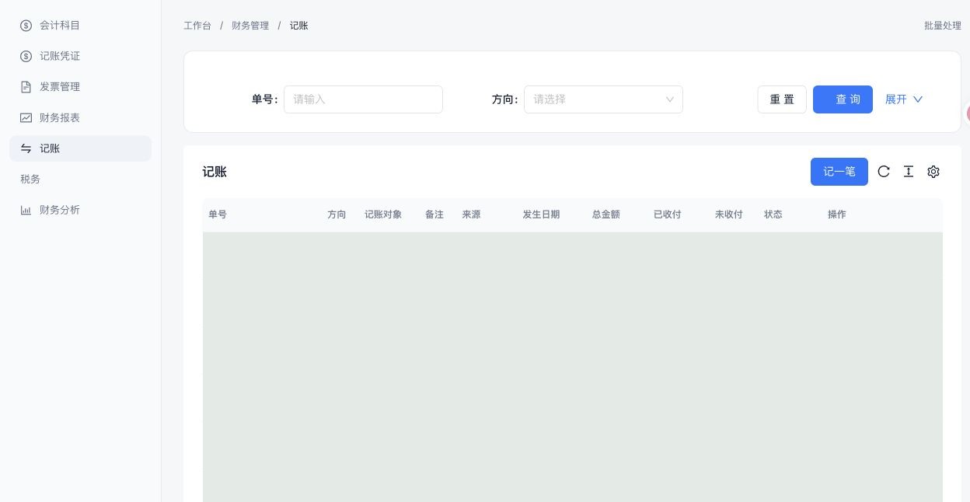Select 记账 sidebar item
970x502 pixels.
[x=80, y=148]
